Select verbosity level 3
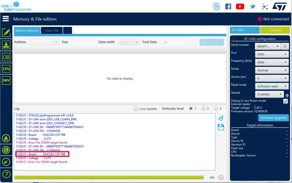 point(216,108)
